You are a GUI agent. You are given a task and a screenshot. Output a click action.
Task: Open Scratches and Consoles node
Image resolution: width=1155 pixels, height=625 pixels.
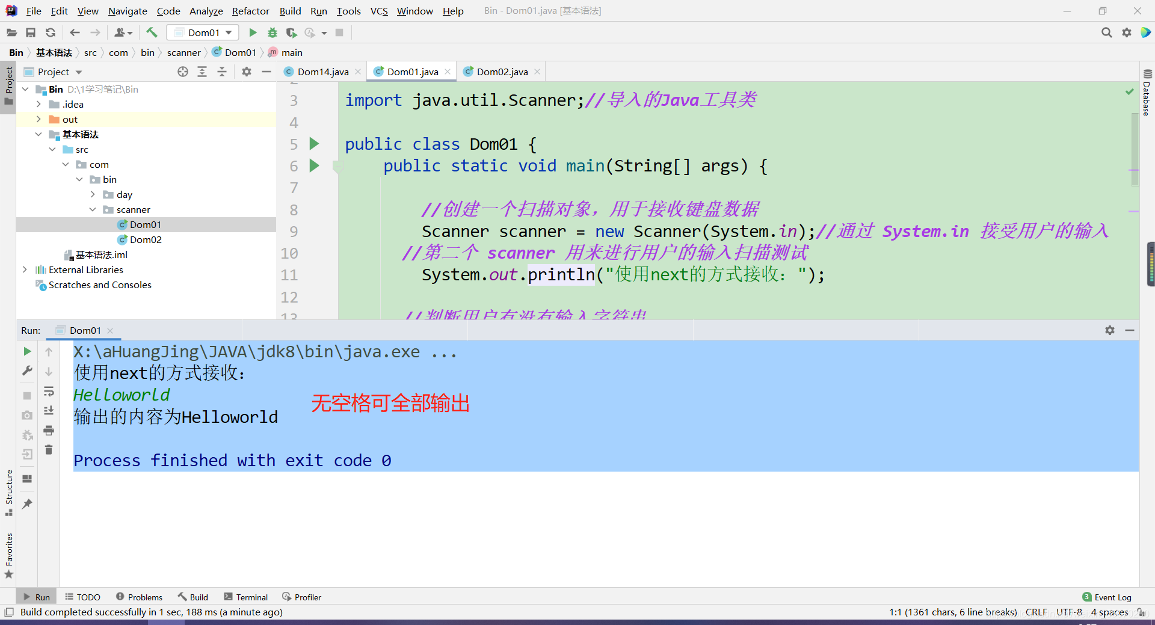100,285
